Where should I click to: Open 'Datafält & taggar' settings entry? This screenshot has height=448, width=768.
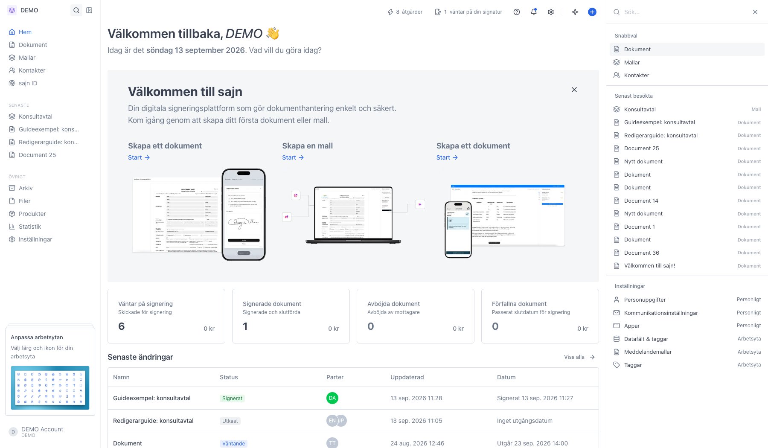687,339
